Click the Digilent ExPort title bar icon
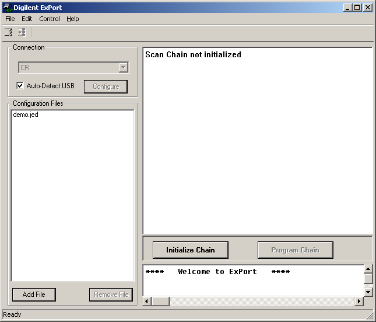Screen dimensions: 376x322 (8, 8)
